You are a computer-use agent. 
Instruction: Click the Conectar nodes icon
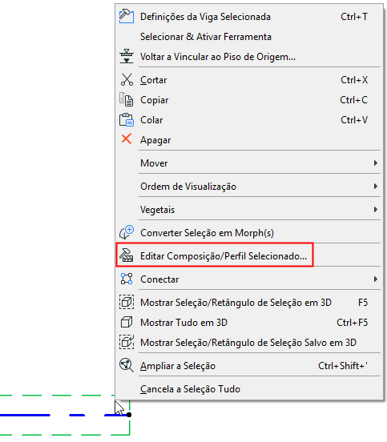pos(127,279)
